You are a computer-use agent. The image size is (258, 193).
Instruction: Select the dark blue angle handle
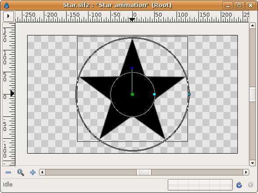point(132,68)
